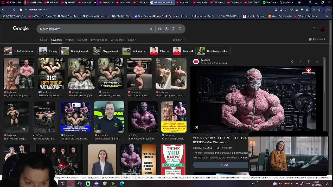
Task: Take a snapshot with the camera icon
Action: point(281,10)
